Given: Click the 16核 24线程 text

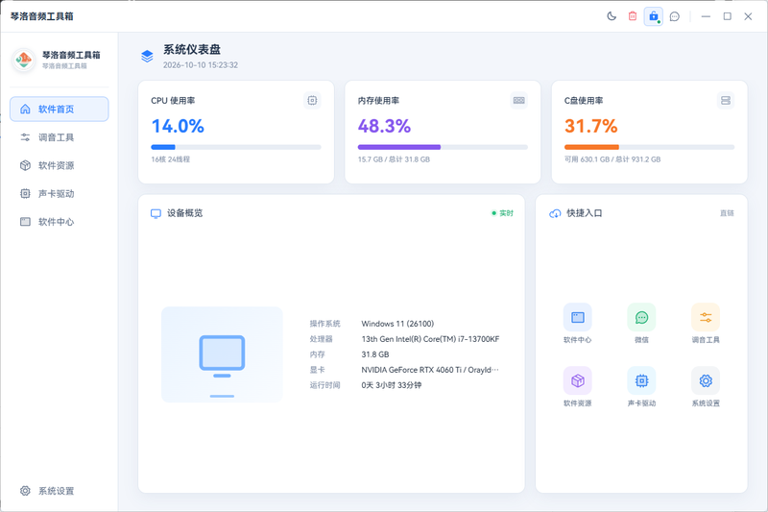Looking at the screenshot, I should (x=171, y=159).
